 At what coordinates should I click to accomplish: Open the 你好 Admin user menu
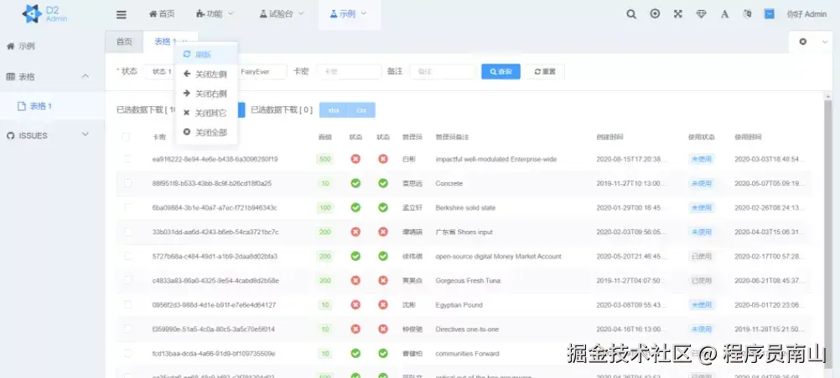pyautogui.click(x=806, y=14)
